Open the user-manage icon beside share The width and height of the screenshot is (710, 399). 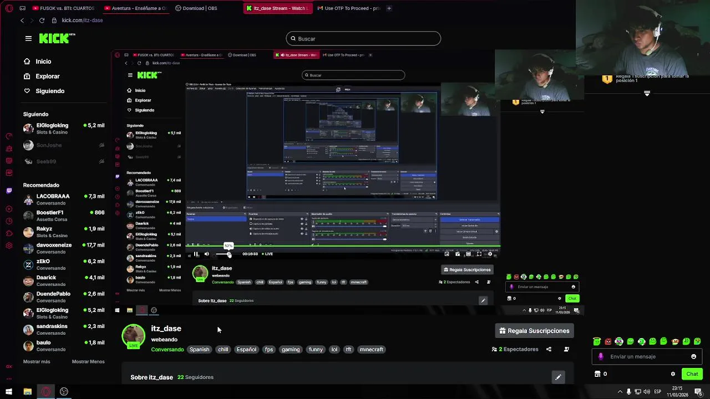tap(566, 349)
